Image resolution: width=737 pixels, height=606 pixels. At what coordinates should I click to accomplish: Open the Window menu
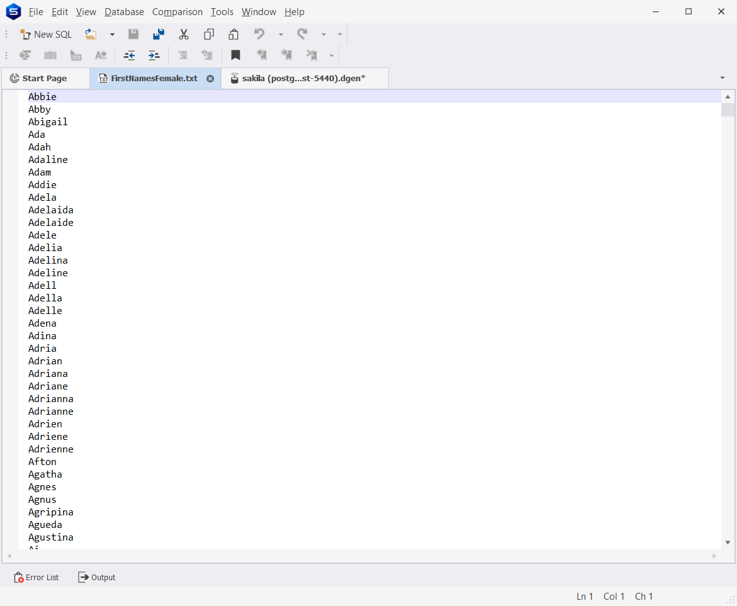tap(259, 12)
